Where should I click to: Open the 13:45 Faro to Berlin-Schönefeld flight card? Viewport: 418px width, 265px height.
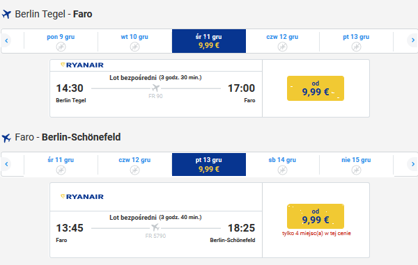click(x=156, y=220)
